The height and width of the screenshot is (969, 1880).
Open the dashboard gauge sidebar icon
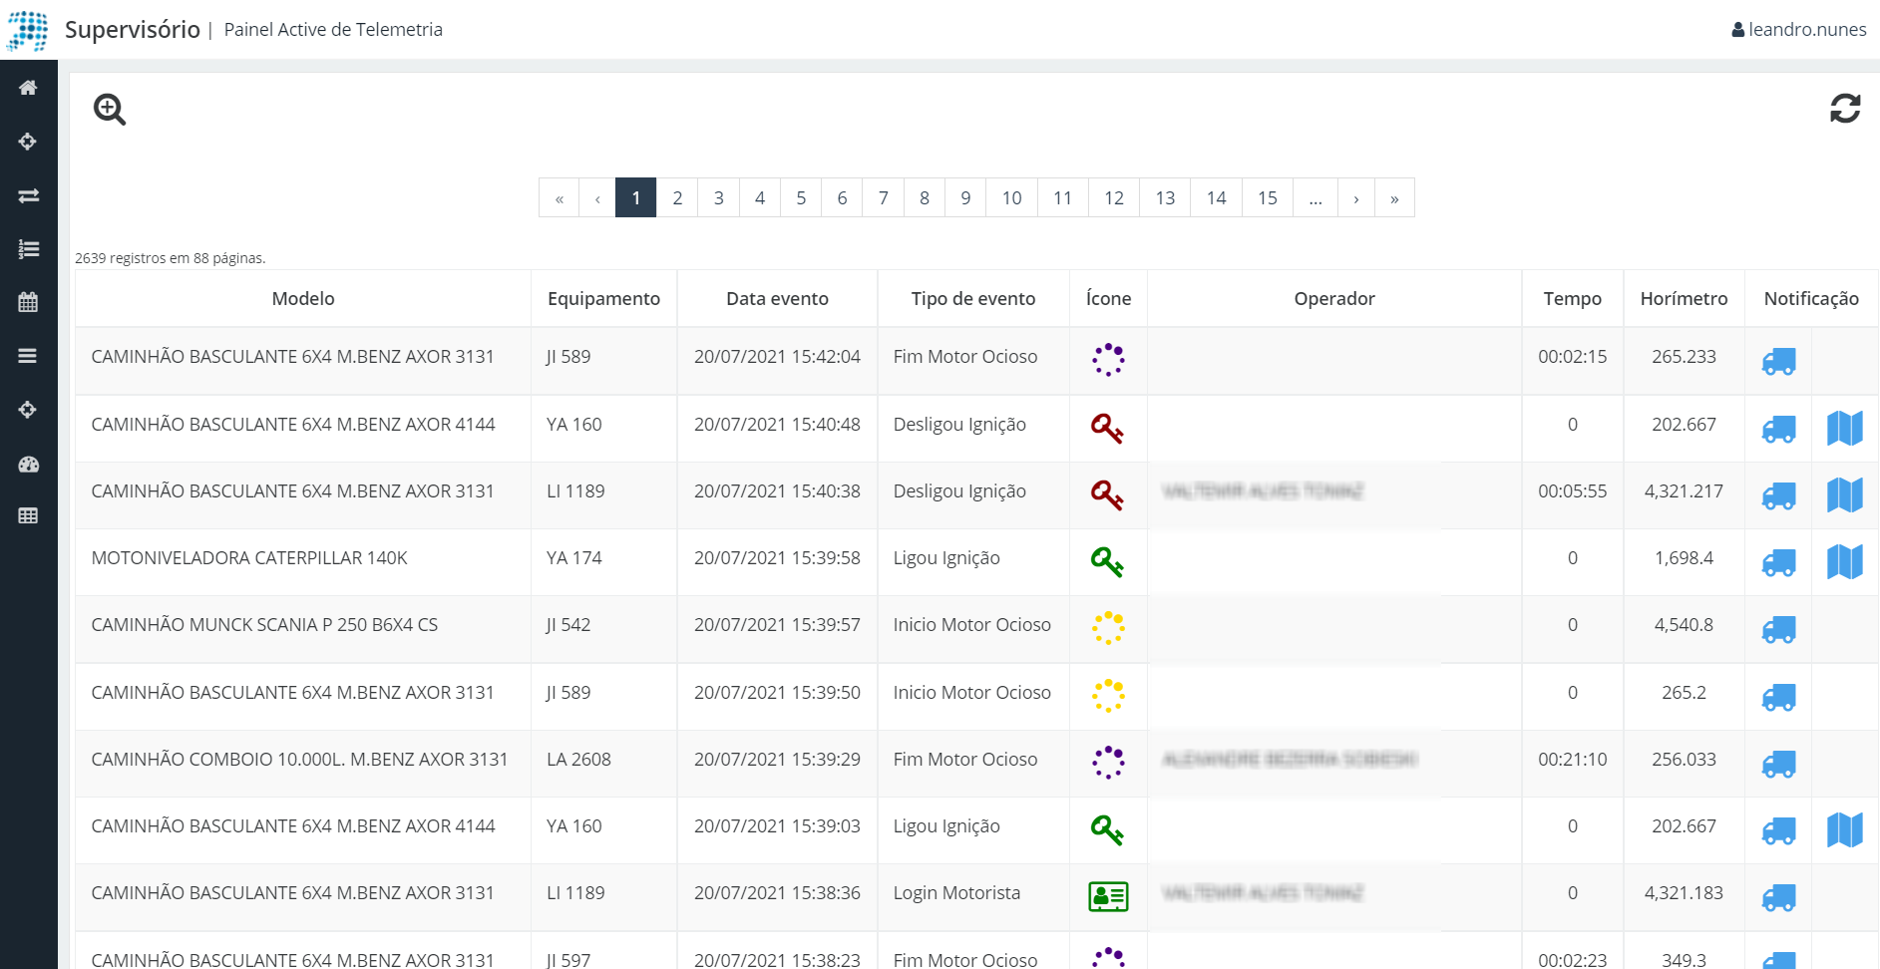[x=28, y=464]
